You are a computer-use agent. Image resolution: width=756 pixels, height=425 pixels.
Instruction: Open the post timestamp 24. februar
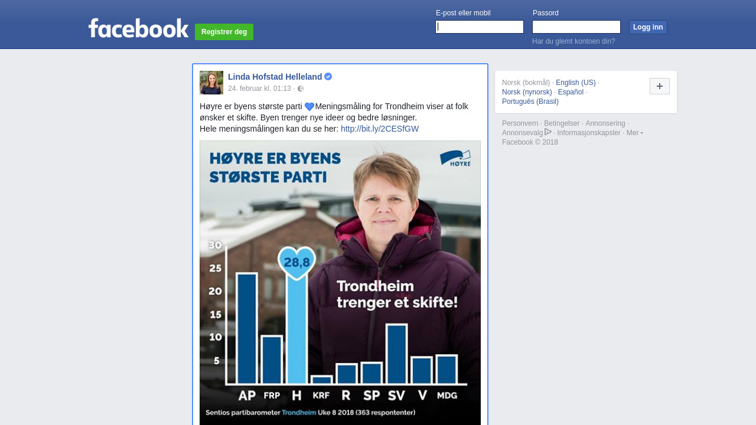pyautogui.click(x=259, y=89)
